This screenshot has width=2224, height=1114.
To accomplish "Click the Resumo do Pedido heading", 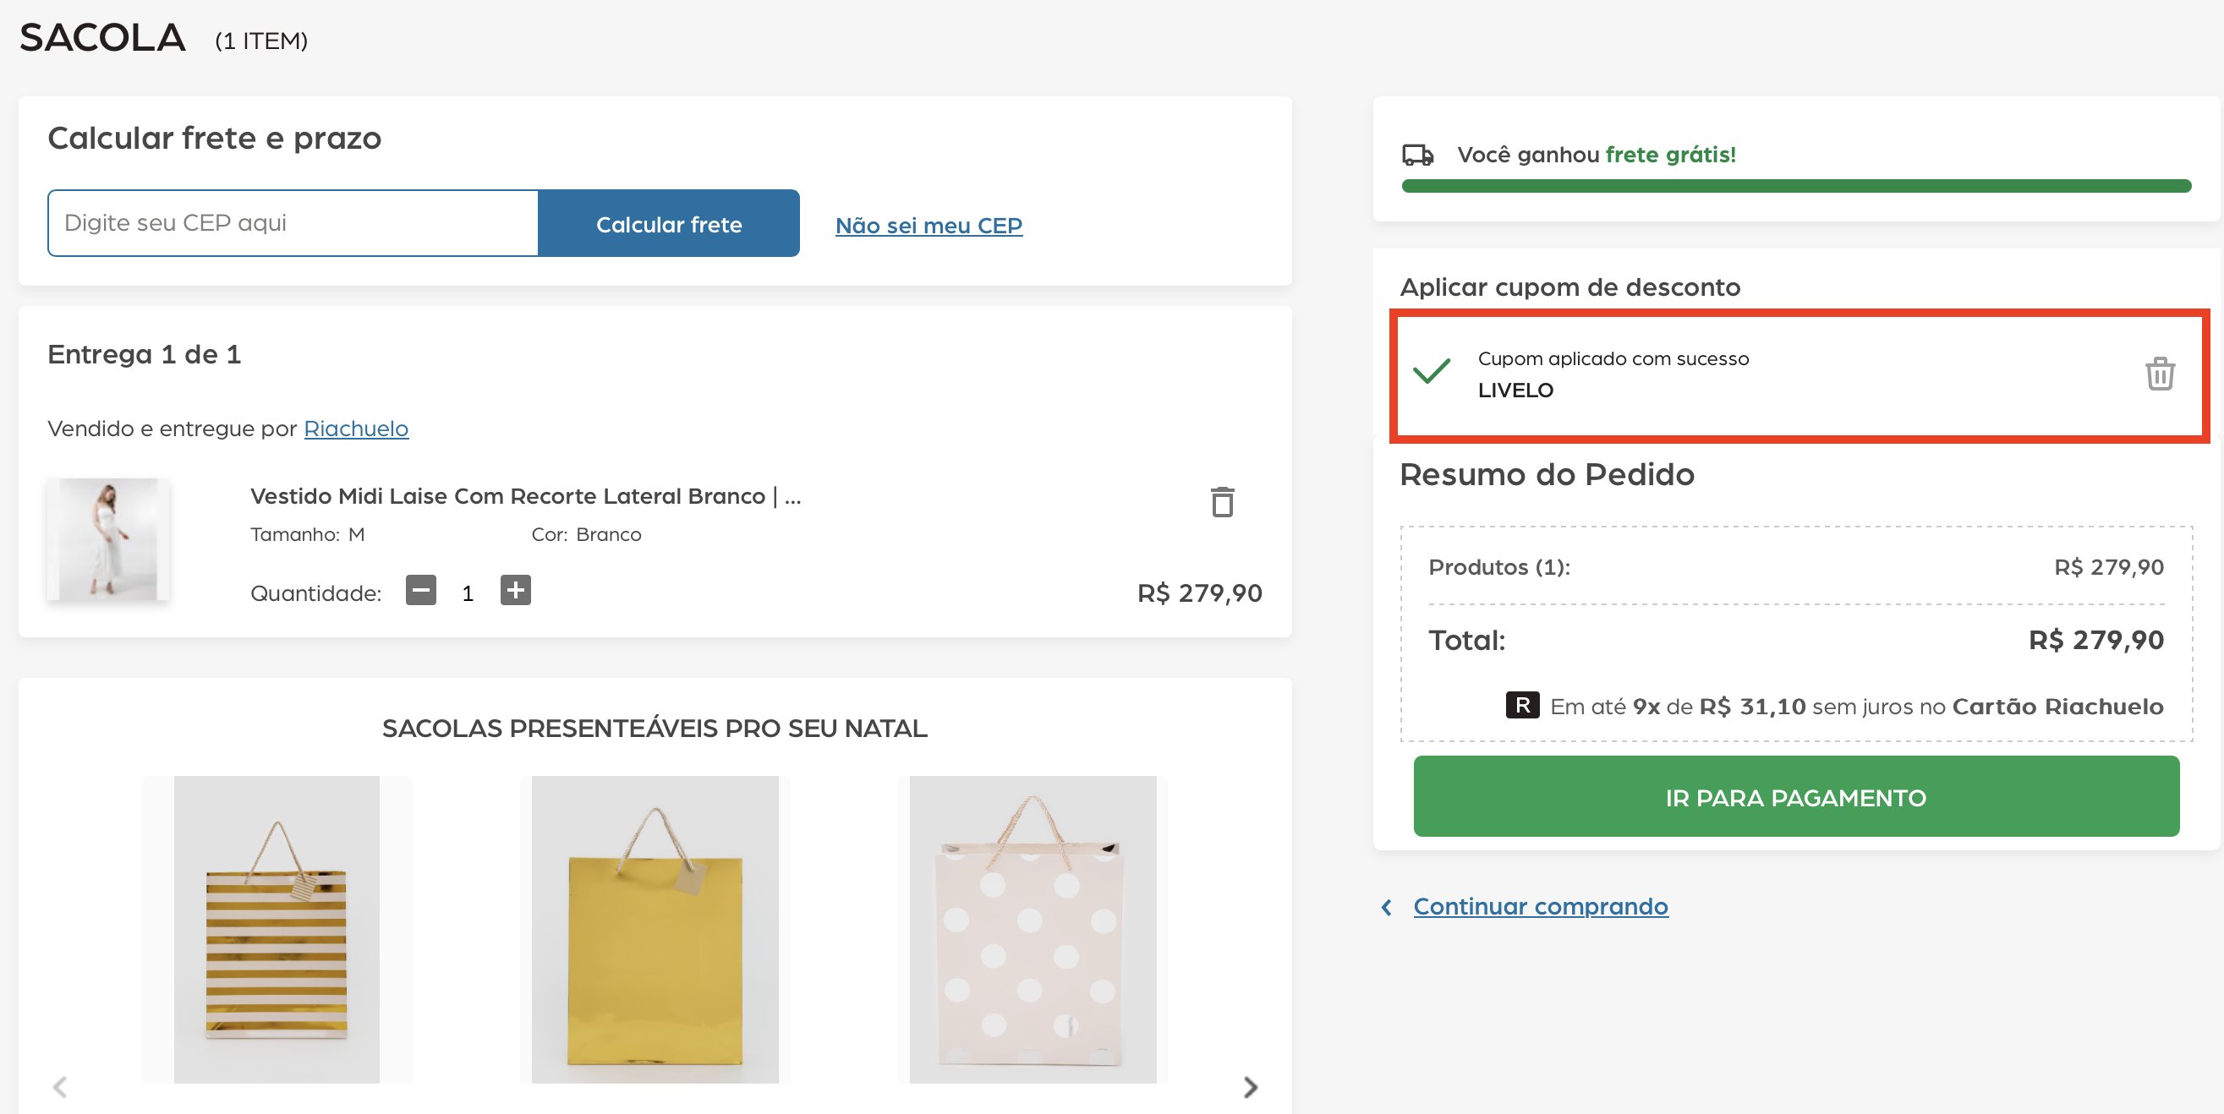I will 1547,475.
